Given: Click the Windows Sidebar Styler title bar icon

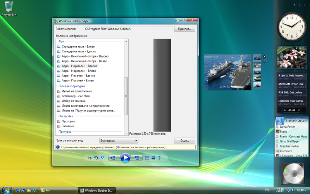Looking at the screenshot, I should [x=56, y=21].
